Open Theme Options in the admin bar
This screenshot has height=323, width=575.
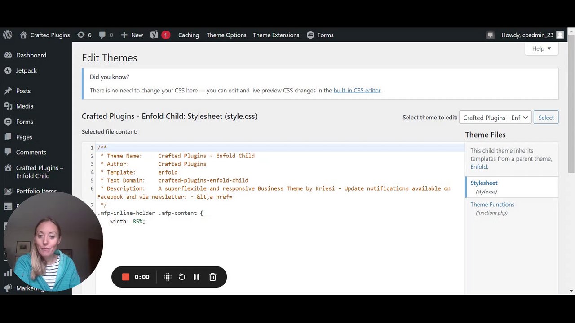pyautogui.click(x=226, y=35)
